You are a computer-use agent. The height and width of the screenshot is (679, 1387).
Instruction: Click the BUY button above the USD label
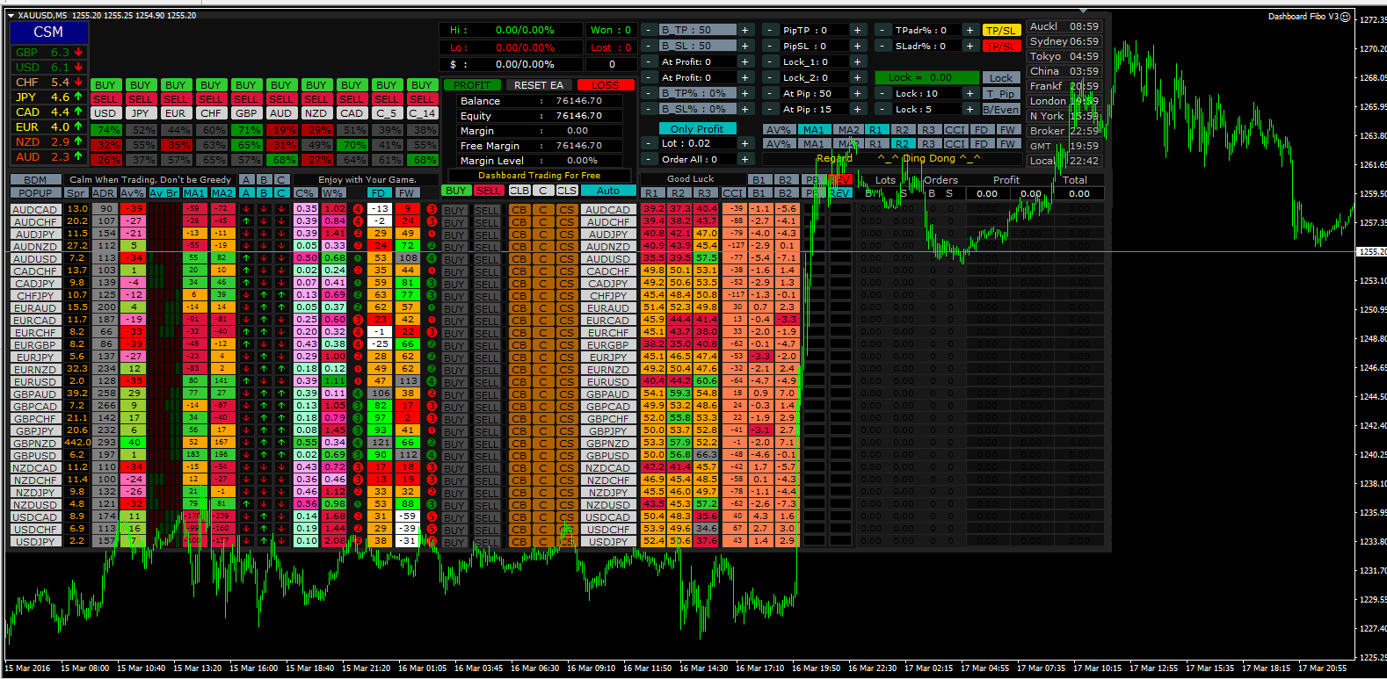pyautogui.click(x=105, y=85)
